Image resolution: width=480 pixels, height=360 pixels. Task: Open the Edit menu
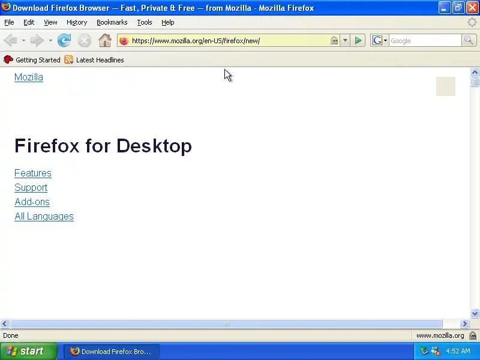coord(29,22)
